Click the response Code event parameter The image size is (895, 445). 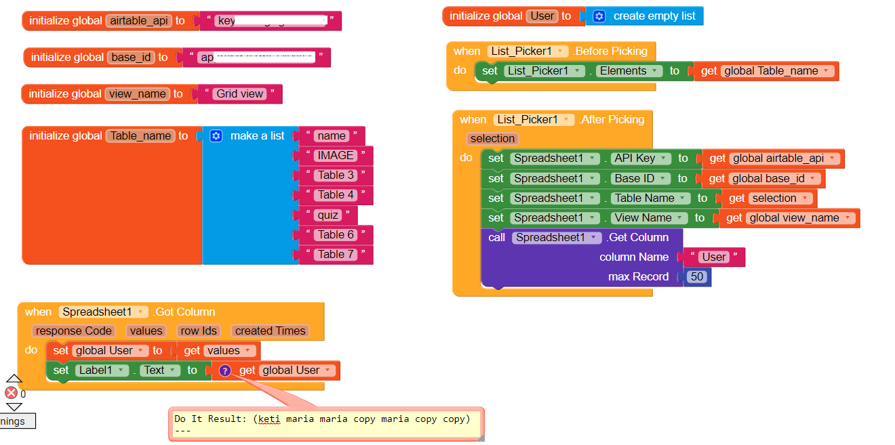(74, 331)
